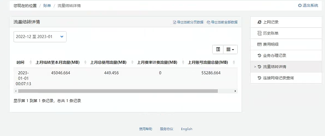Open the 服务协议 footer link
This screenshot has height=136, width=325.
(166, 129)
